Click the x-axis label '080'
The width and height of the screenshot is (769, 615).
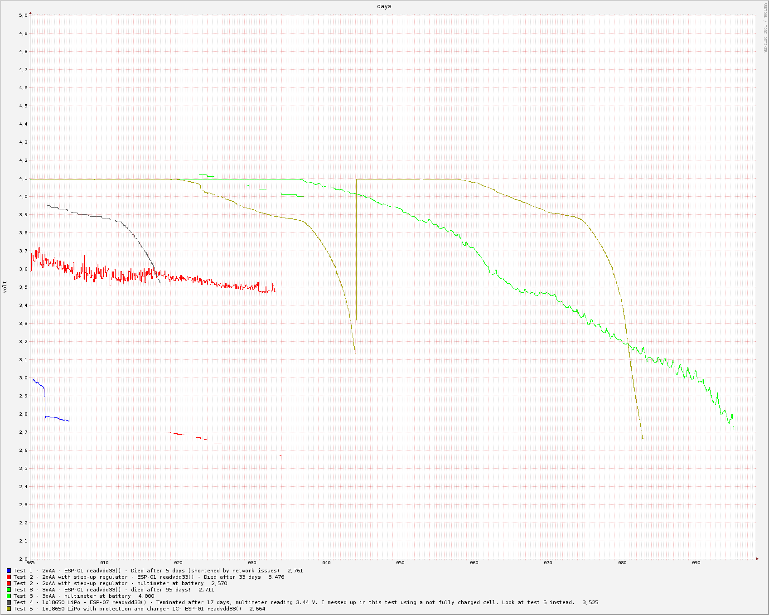[622, 563]
